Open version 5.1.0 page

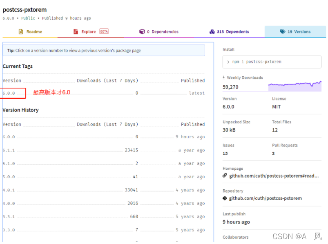pyautogui.click(x=9, y=164)
